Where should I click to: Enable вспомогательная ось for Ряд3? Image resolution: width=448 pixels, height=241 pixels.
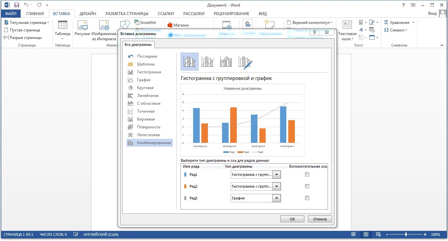click(307, 198)
